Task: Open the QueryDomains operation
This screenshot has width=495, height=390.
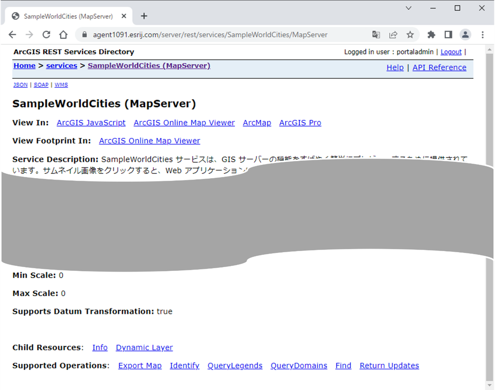Action: pyautogui.click(x=299, y=366)
